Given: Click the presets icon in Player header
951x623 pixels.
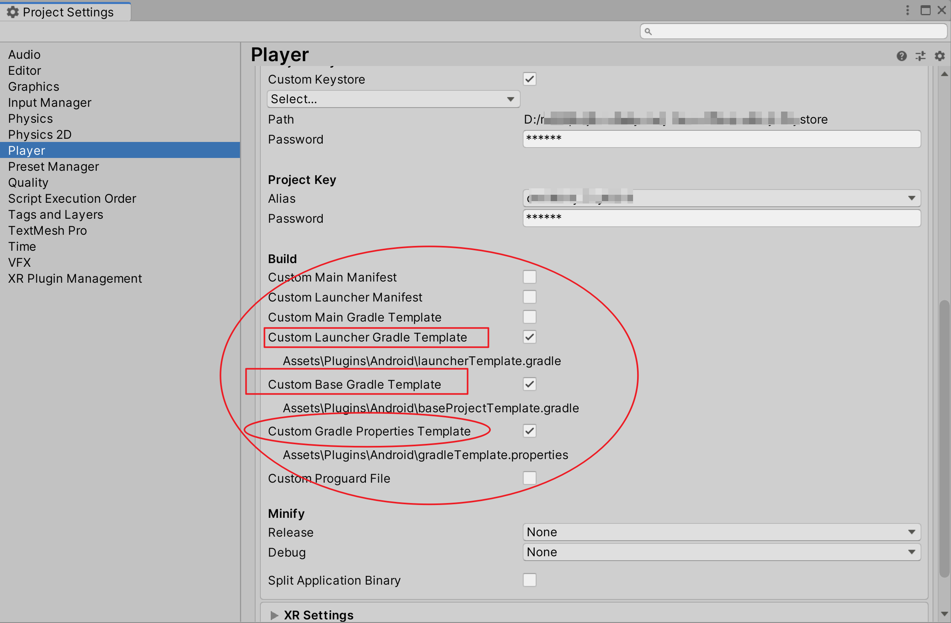Looking at the screenshot, I should coord(920,56).
